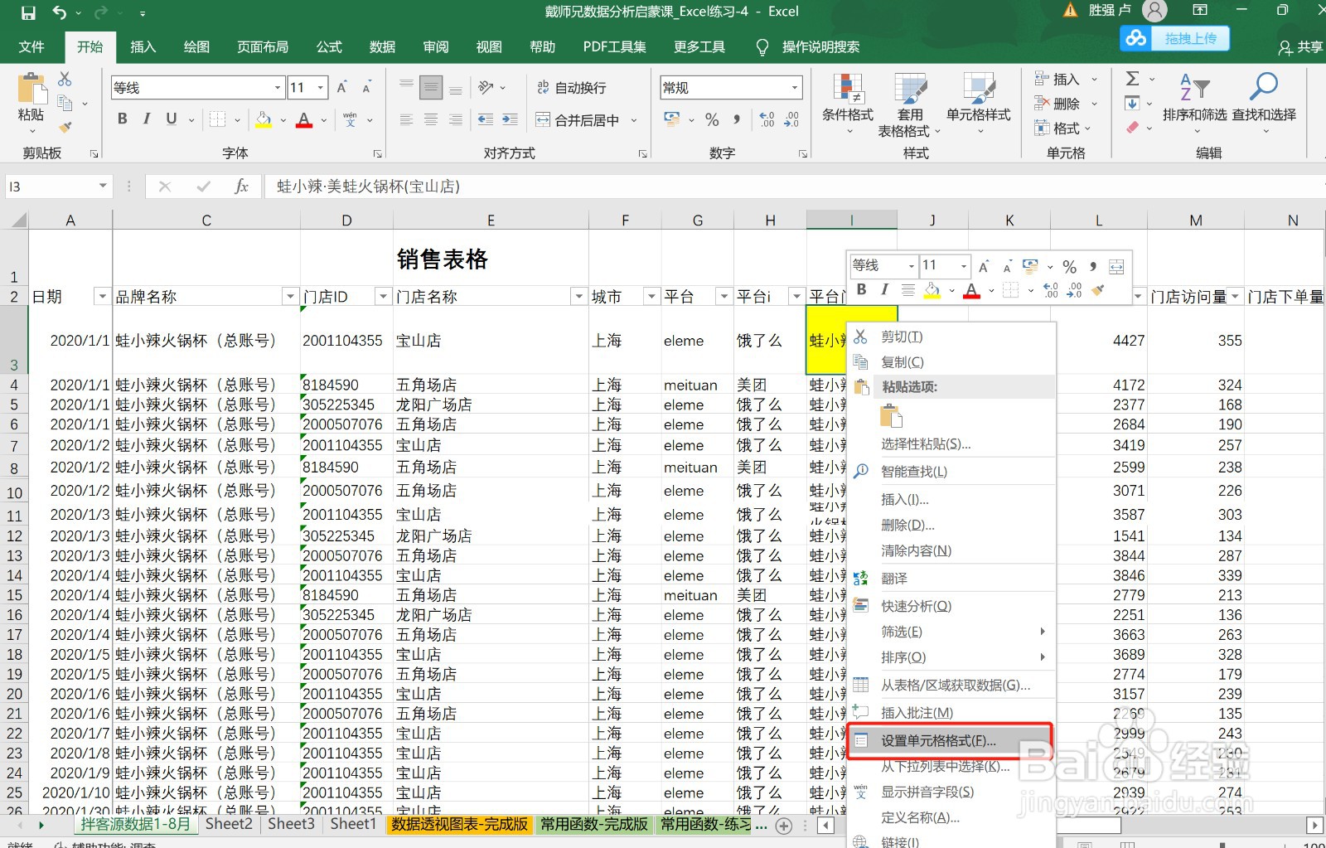Save the workbook with the floppy icon
The width and height of the screenshot is (1326, 848).
28,12
